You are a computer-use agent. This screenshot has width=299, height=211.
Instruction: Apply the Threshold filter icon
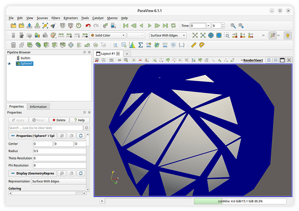[62, 45]
